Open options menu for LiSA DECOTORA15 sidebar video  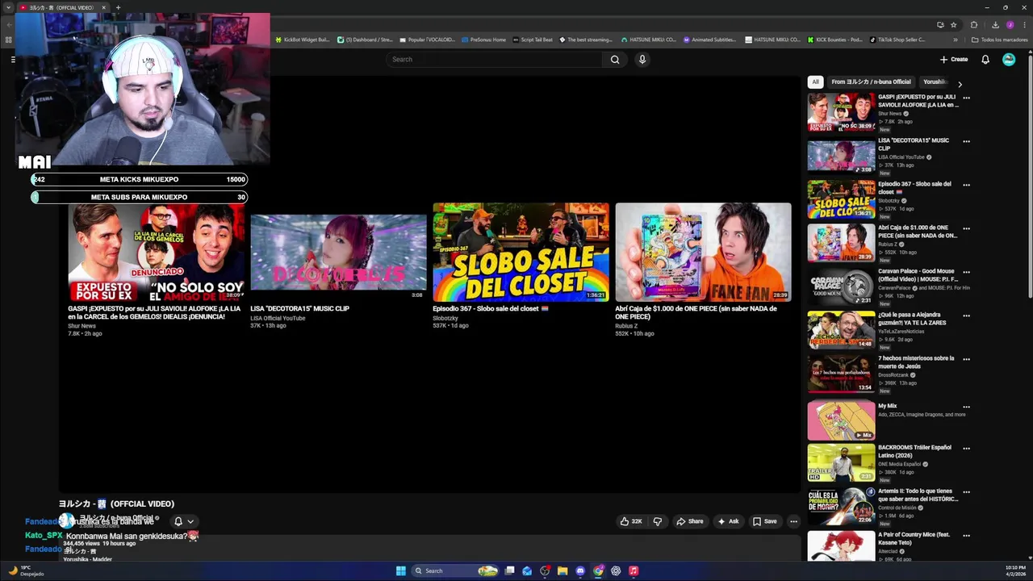point(966,141)
